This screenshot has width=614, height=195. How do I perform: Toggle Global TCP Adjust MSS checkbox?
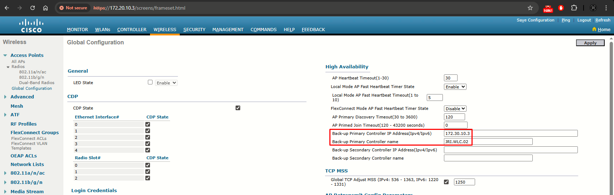[446, 182]
